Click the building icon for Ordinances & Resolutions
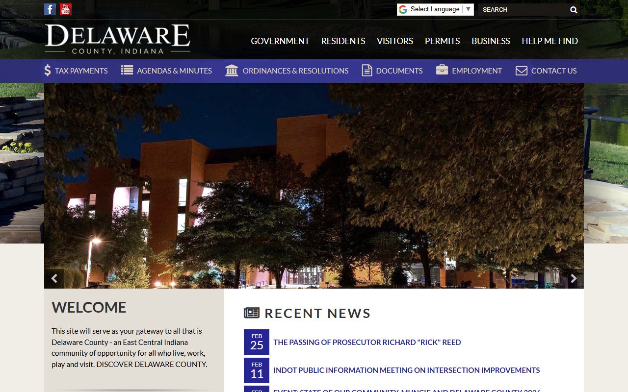Screen dimensions: 628x392 (232, 71)
